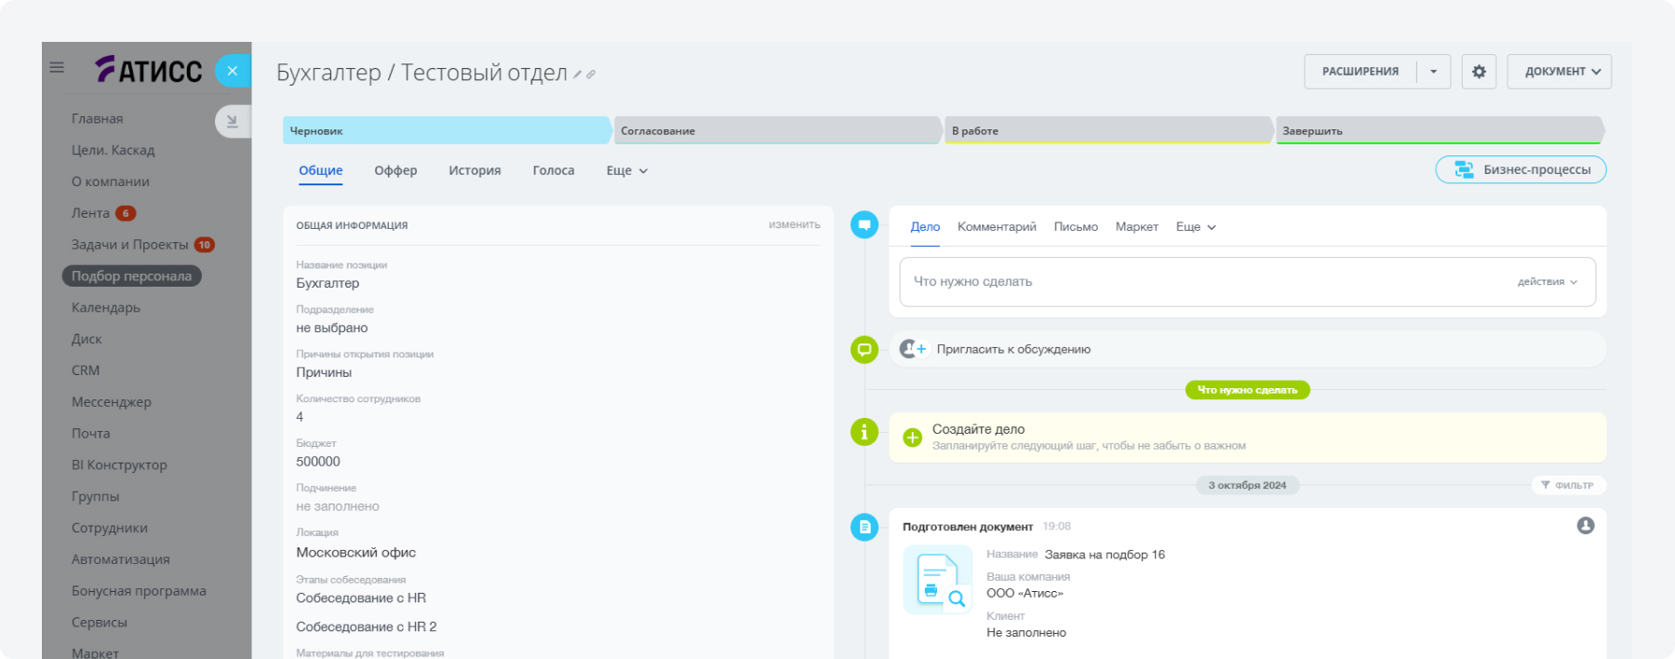Open the Голоса tab

554,170
